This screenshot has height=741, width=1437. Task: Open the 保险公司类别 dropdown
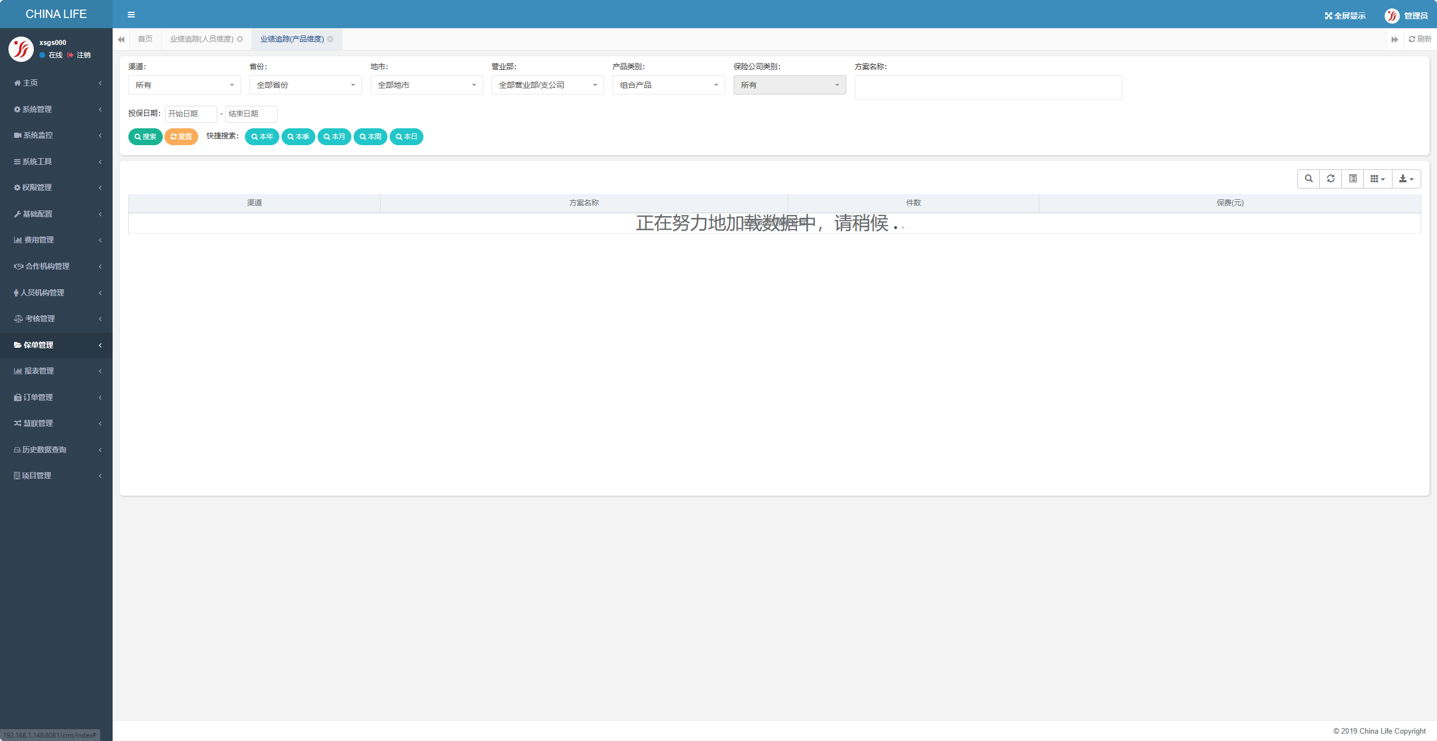tap(790, 85)
